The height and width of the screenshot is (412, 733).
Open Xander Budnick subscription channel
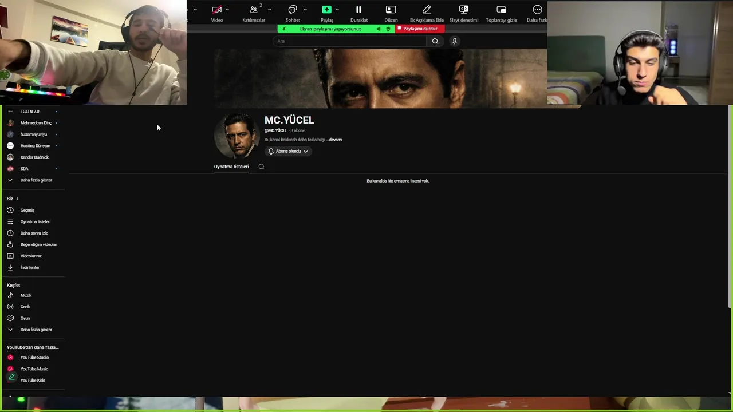(x=32, y=157)
